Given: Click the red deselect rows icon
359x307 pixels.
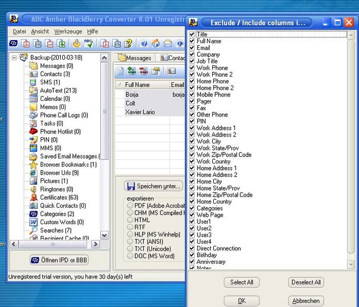Looking at the screenshot, I should [x=144, y=71].
